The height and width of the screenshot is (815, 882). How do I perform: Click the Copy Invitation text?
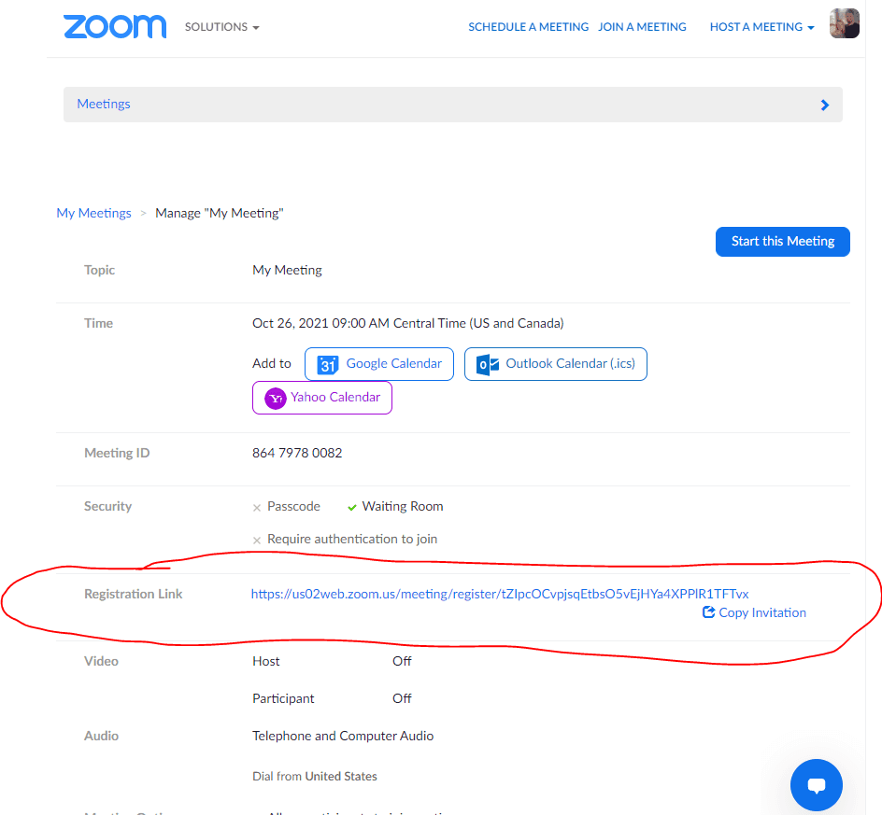[761, 611]
